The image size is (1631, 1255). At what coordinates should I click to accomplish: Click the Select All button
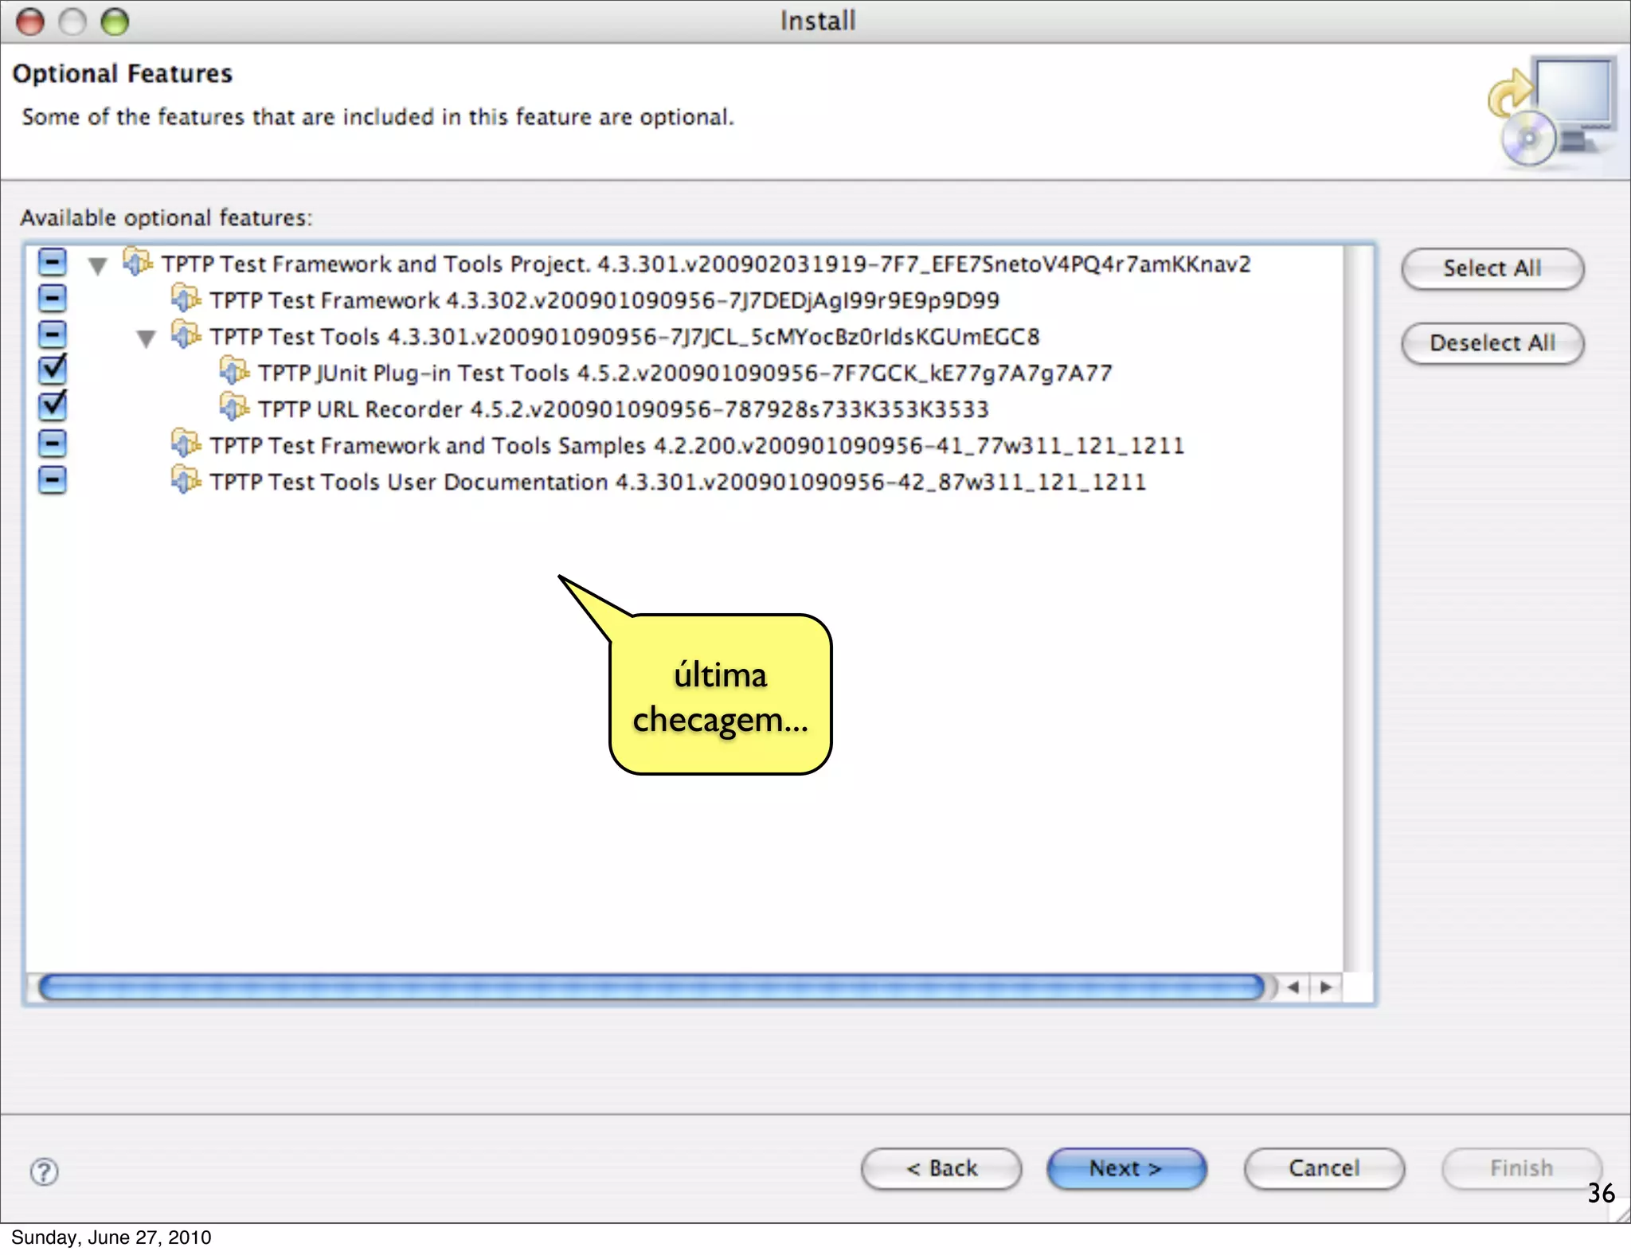click(1492, 268)
